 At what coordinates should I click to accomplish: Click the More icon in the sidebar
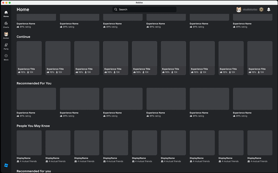click(6, 56)
